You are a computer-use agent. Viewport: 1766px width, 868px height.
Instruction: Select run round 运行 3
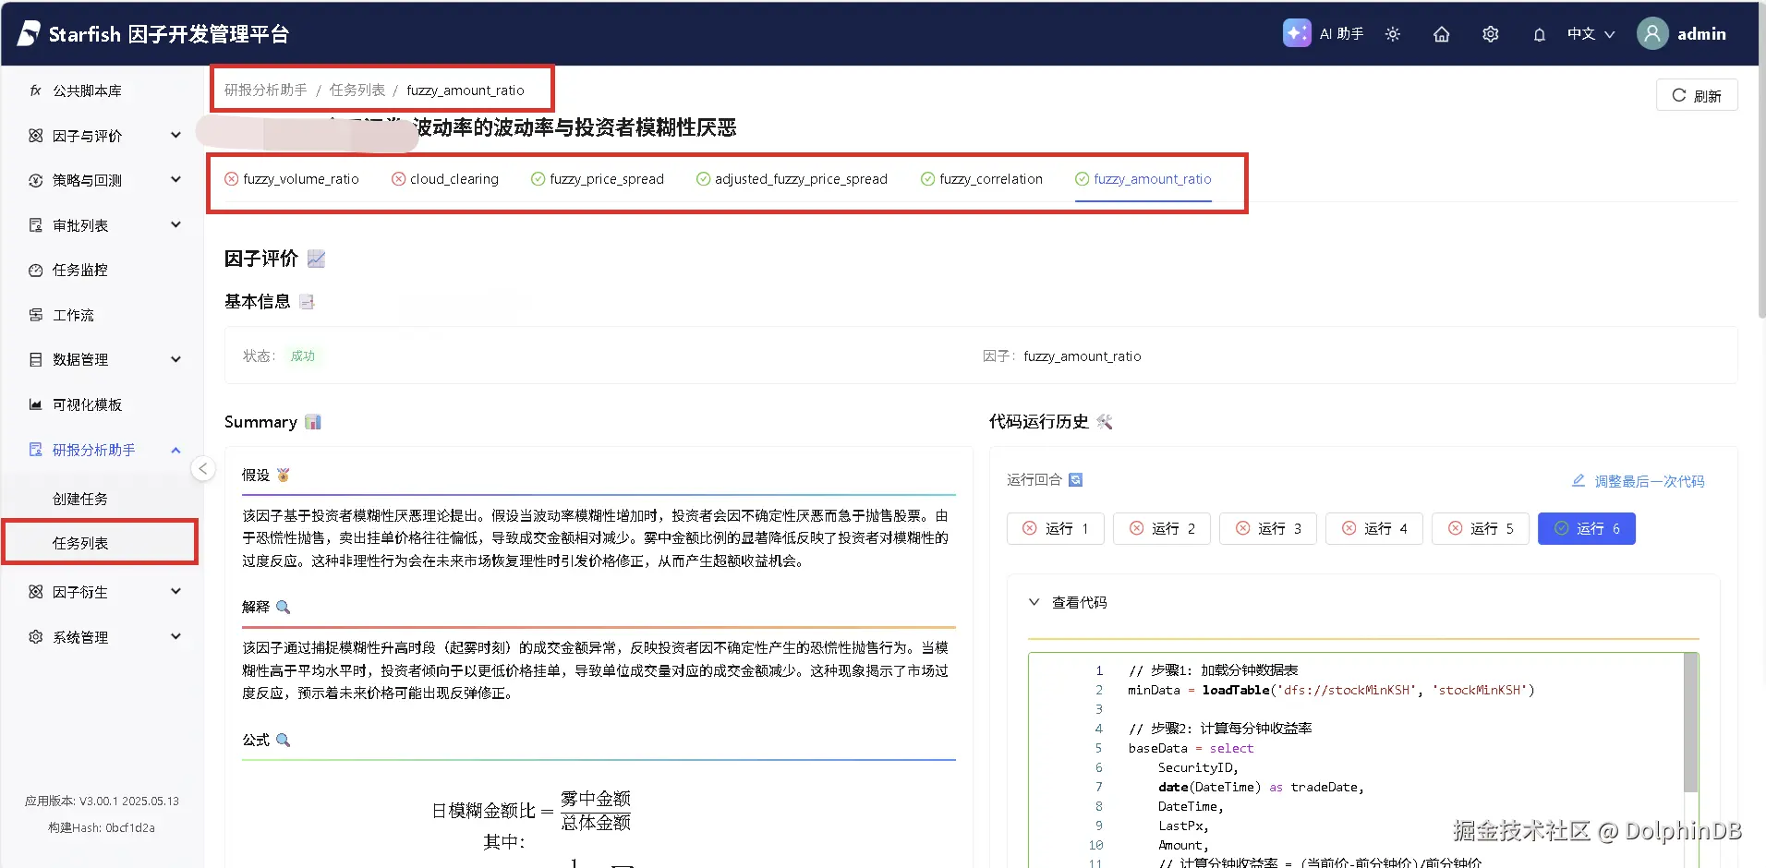point(1267,528)
